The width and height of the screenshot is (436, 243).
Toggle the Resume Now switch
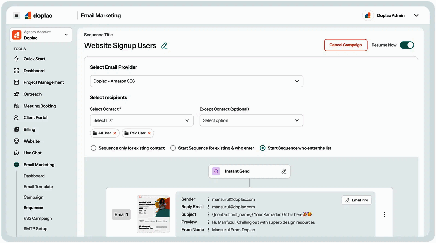tap(407, 45)
